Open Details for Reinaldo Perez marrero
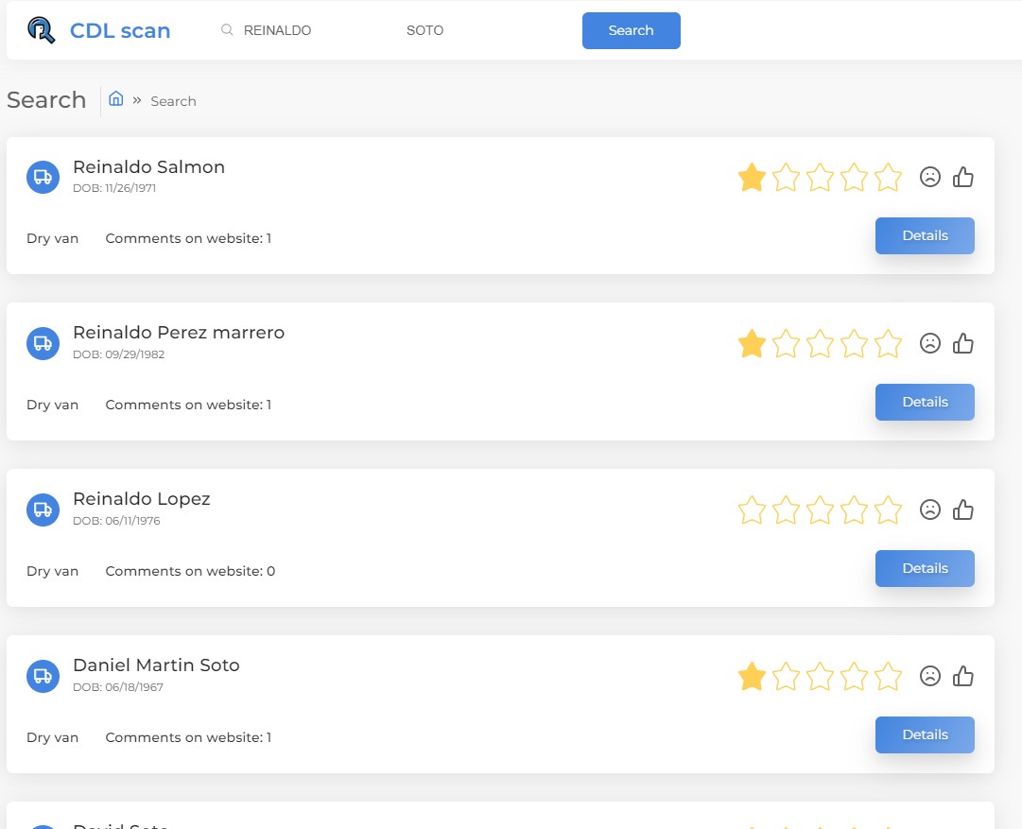This screenshot has width=1022, height=829. coord(925,403)
